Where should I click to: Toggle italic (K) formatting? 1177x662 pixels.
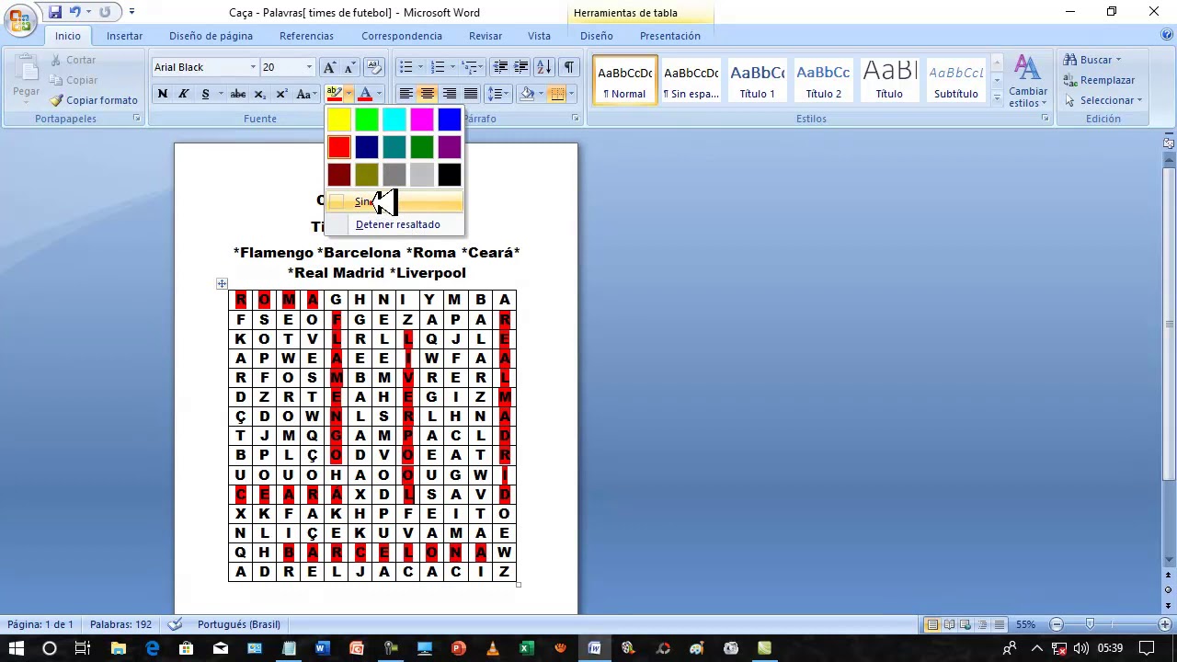[183, 94]
